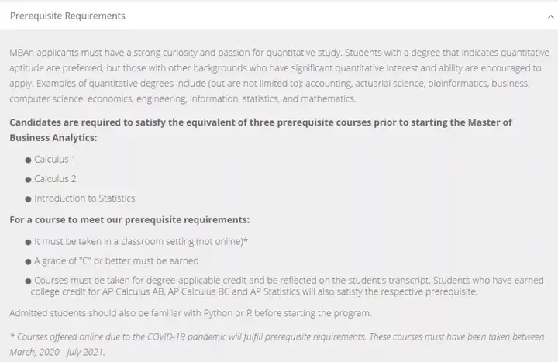The width and height of the screenshot is (558, 362).
Task: Click the asterisk after '(not online)'
Action: coord(246,240)
